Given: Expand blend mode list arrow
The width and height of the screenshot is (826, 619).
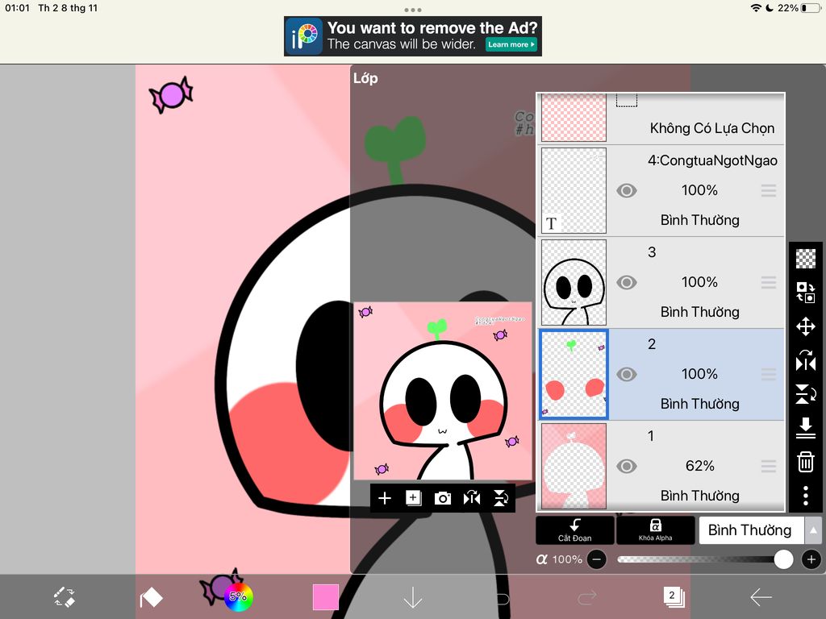Looking at the screenshot, I should pyautogui.click(x=813, y=530).
